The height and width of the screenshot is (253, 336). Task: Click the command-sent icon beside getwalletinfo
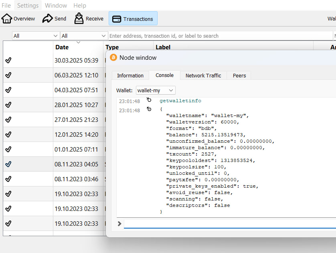point(149,100)
